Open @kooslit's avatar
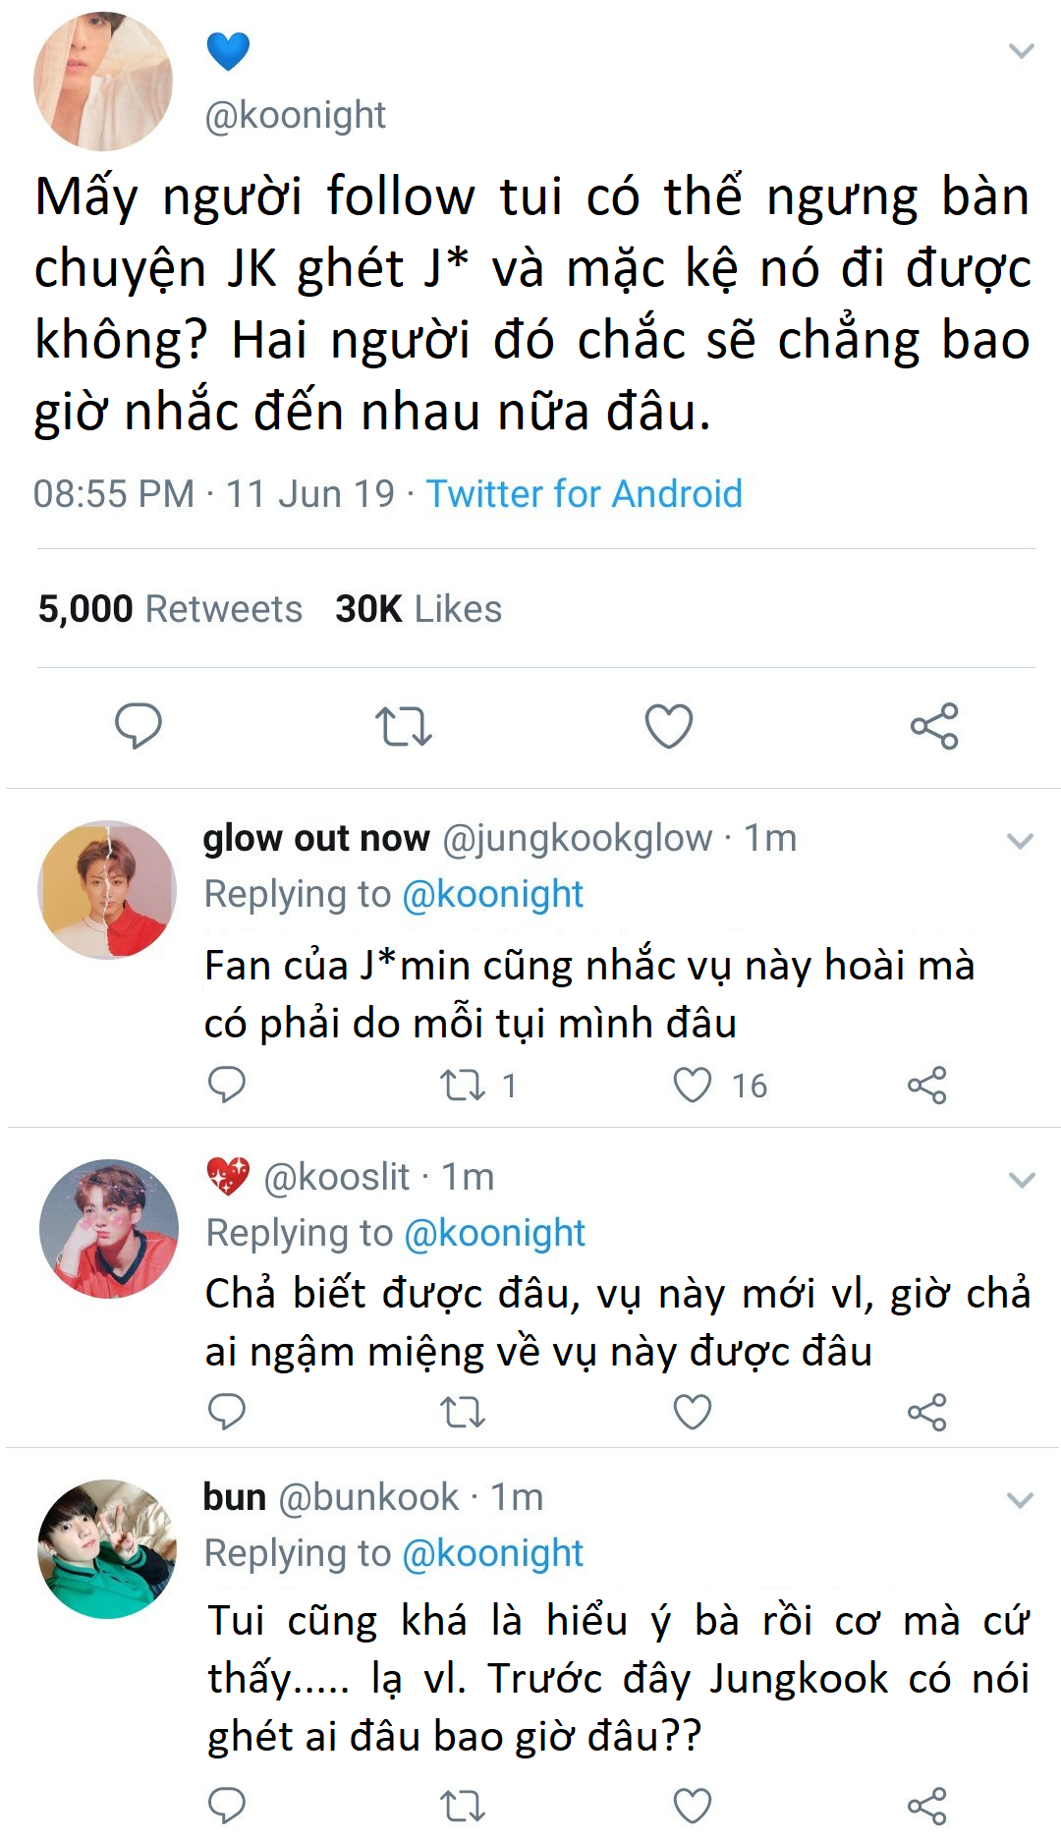This screenshot has height=1840, width=1061. coord(108,1229)
